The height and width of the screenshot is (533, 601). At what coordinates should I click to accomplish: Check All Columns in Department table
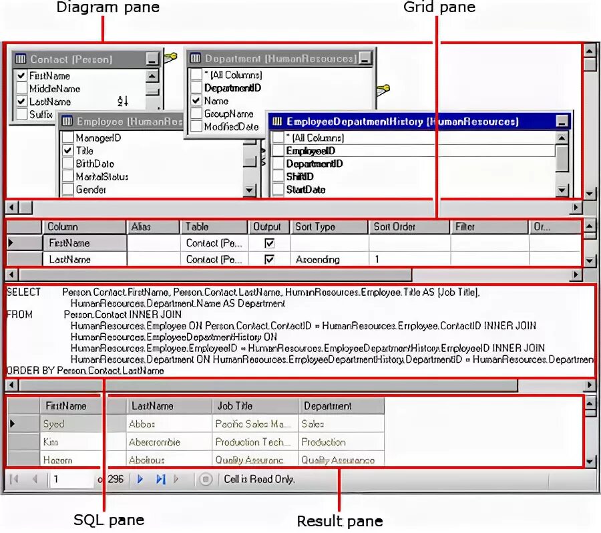click(196, 74)
